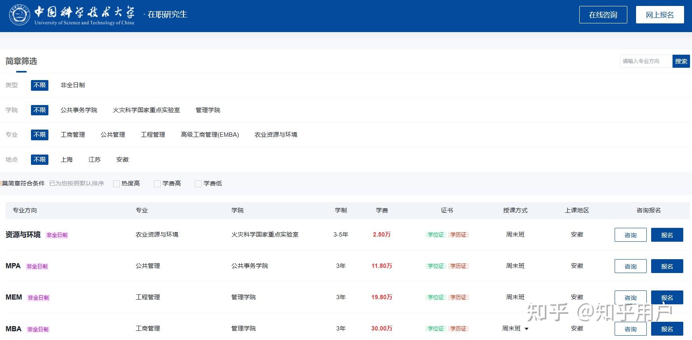Click the 简章筛选 section heading
Screen dimensions: 692x340
pos(21,61)
